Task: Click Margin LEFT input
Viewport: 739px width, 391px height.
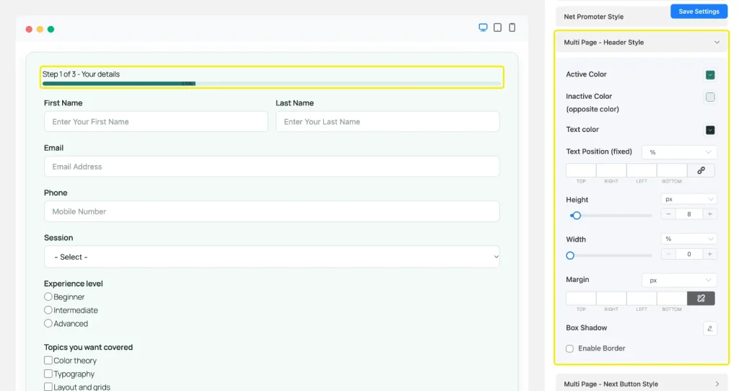Action: 642,298
